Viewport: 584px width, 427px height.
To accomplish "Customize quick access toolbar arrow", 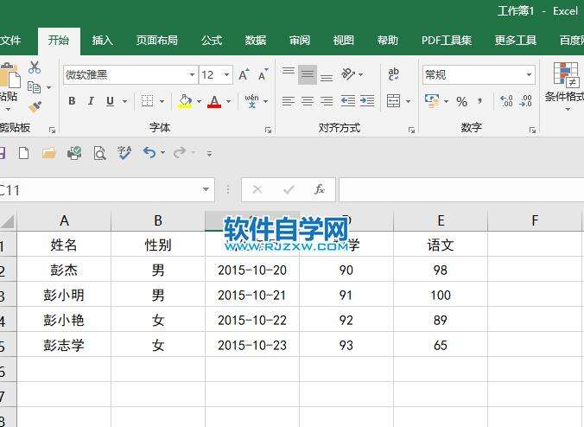I will pyautogui.click(x=210, y=153).
